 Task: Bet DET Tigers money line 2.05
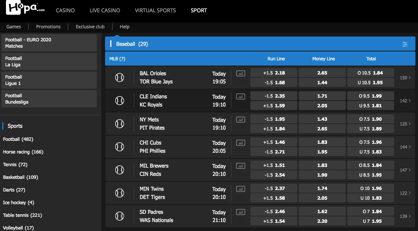pos(322,198)
